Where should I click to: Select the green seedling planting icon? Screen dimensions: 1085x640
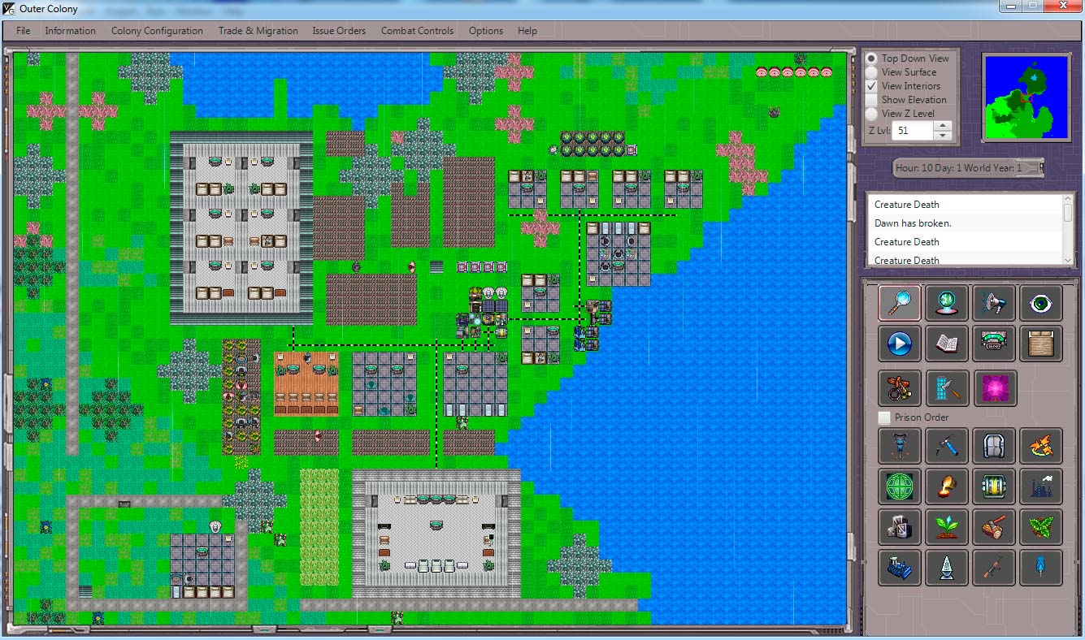(946, 527)
